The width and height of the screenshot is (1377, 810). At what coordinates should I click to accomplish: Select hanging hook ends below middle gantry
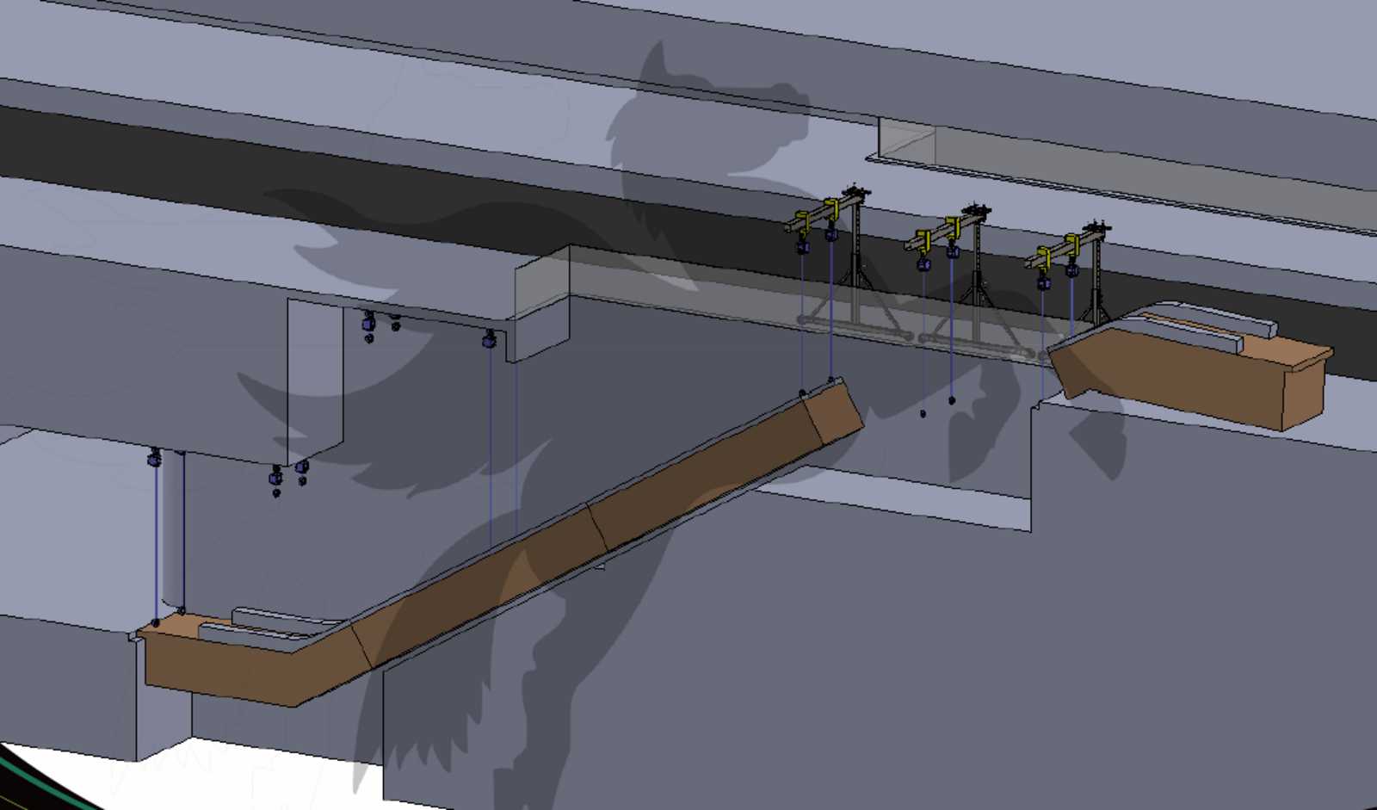click(937, 406)
